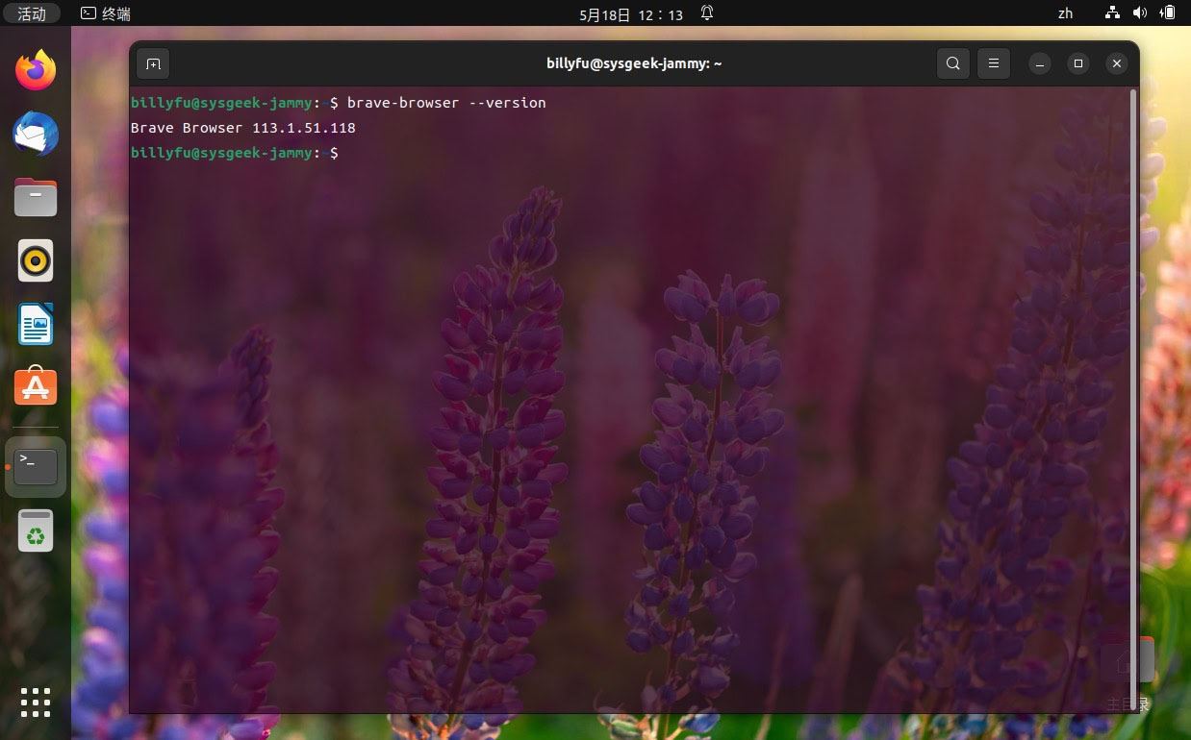Open Ubuntu Software store

point(36,387)
